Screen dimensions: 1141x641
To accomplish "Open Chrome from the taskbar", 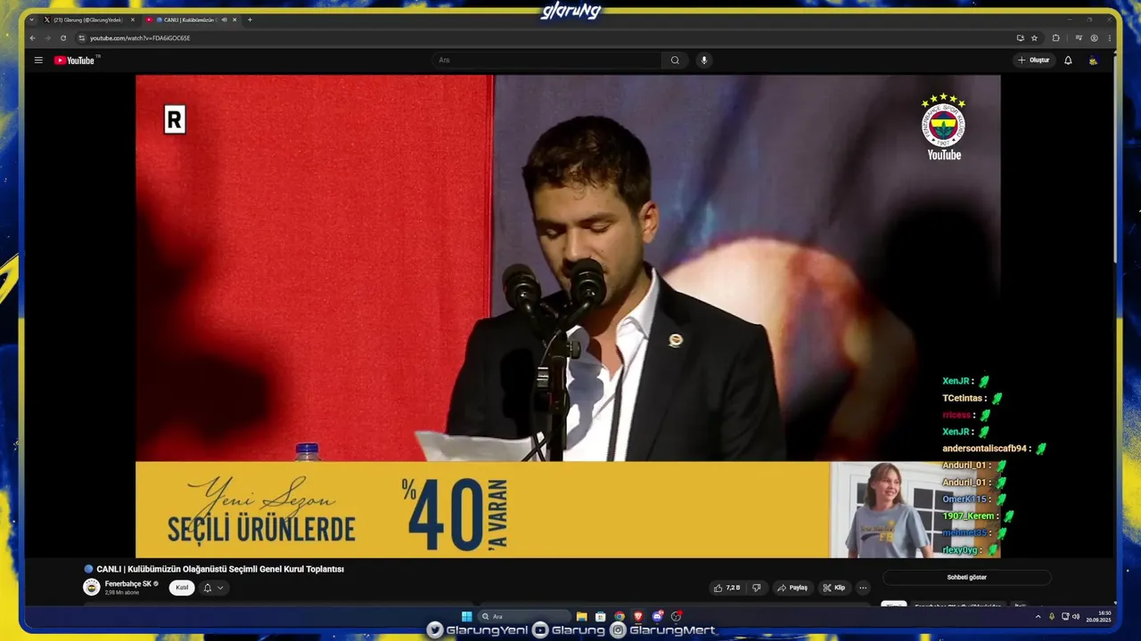I will pyautogui.click(x=620, y=616).
